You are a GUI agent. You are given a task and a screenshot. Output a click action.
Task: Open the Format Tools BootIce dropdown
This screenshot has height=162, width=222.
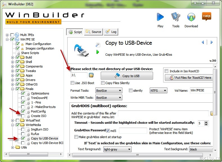(109, 90)
